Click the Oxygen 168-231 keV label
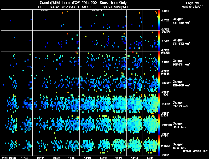Viewport: 209px width, 159px height. coord(181,63)
